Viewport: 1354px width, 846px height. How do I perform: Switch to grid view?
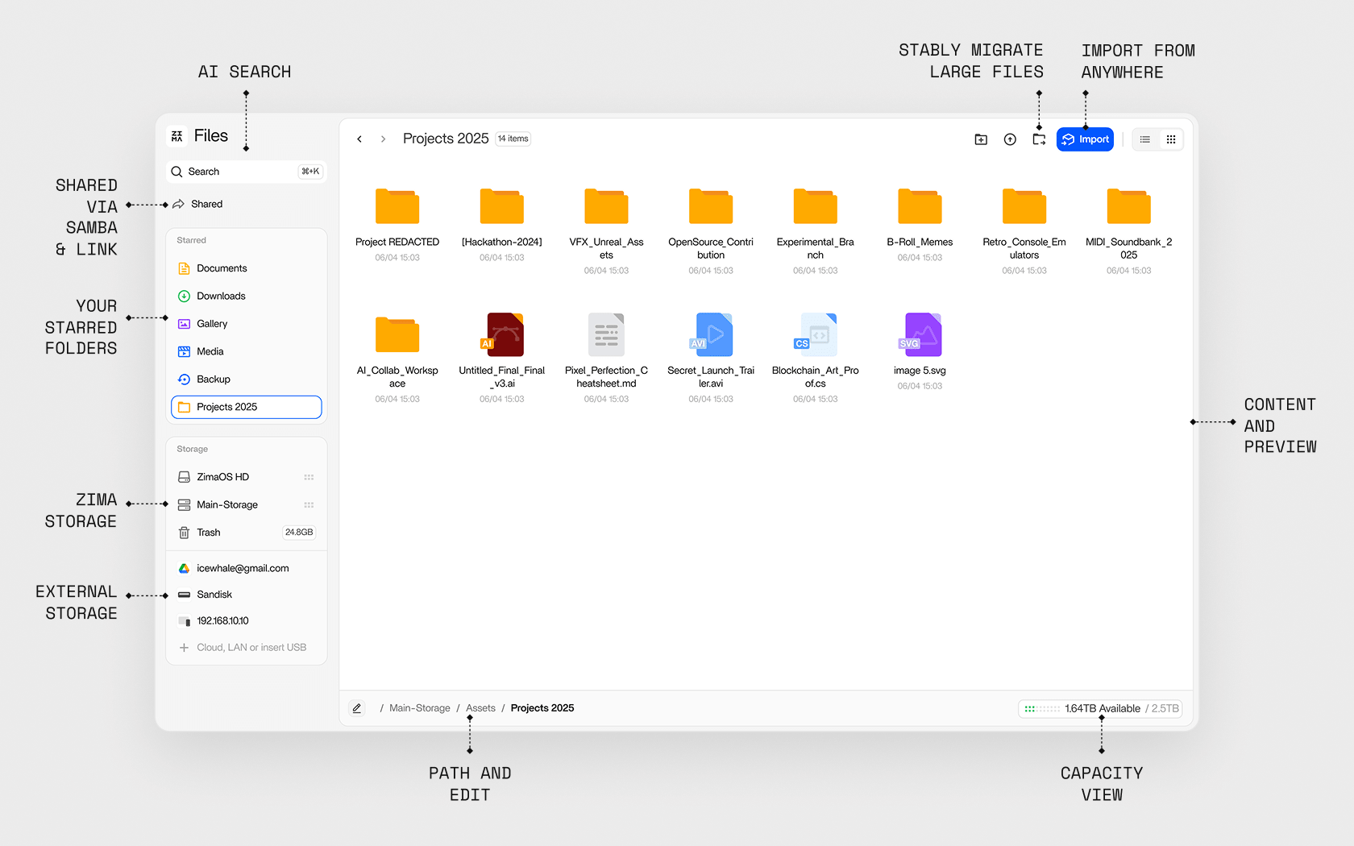pyautogui.click(x=1171, y=139)
